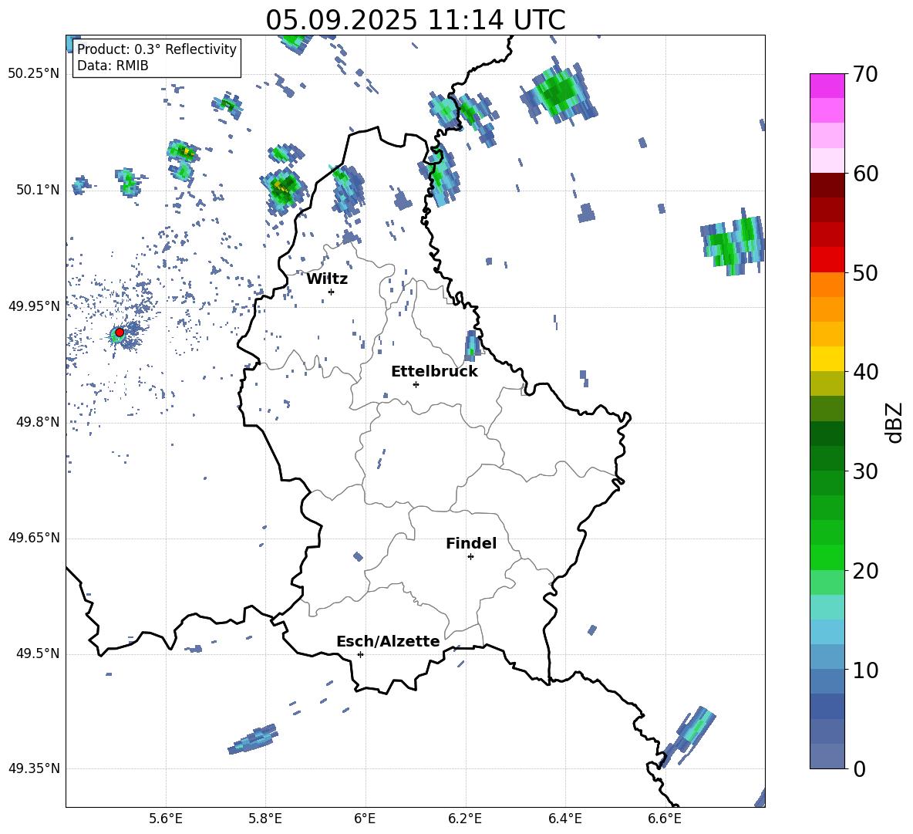Click the 6°E longitude label
Image resolution: width=913 pixels, height=834 pixels.
[x=365, y=819]
